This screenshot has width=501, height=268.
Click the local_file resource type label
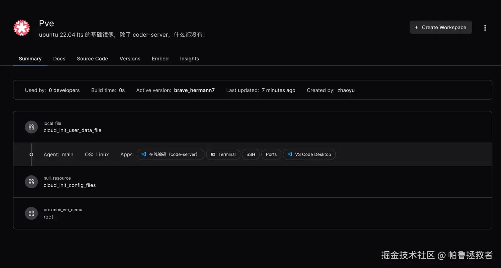coord(53,123)
